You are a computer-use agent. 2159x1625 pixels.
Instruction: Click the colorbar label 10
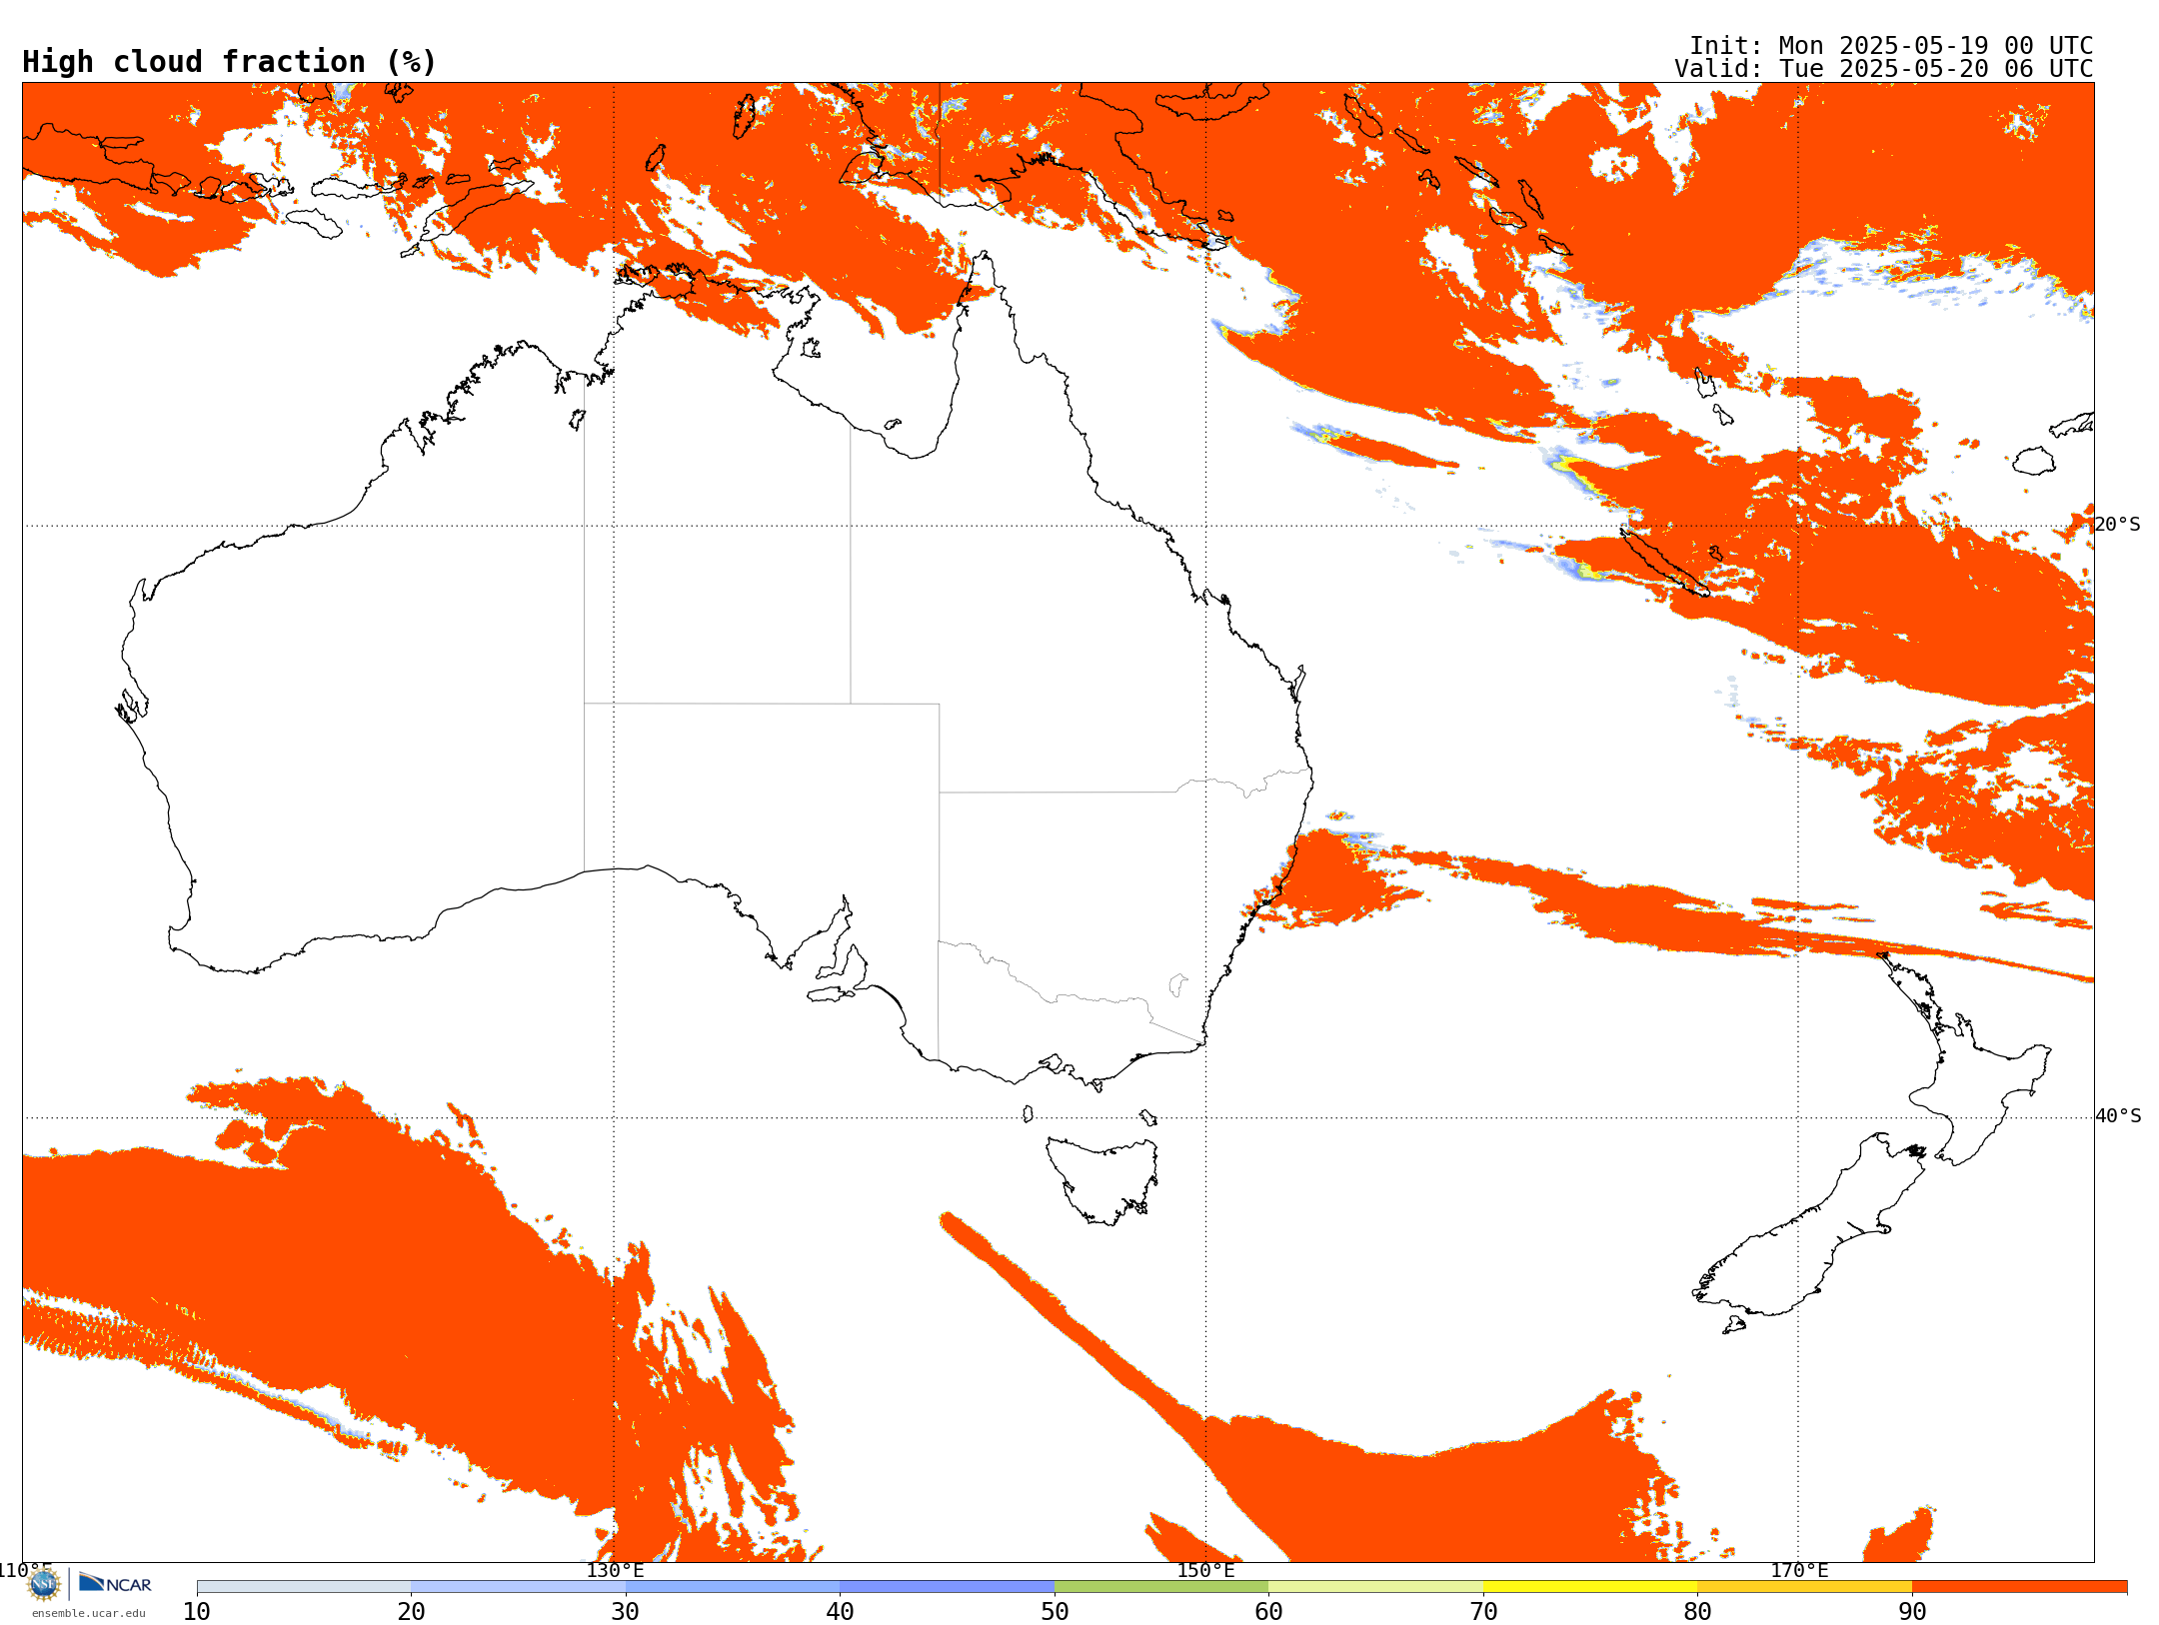pyautogui.click(x=197, y=1612)
